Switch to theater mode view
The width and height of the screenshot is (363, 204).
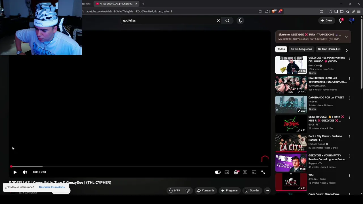(x=245, y=172)
